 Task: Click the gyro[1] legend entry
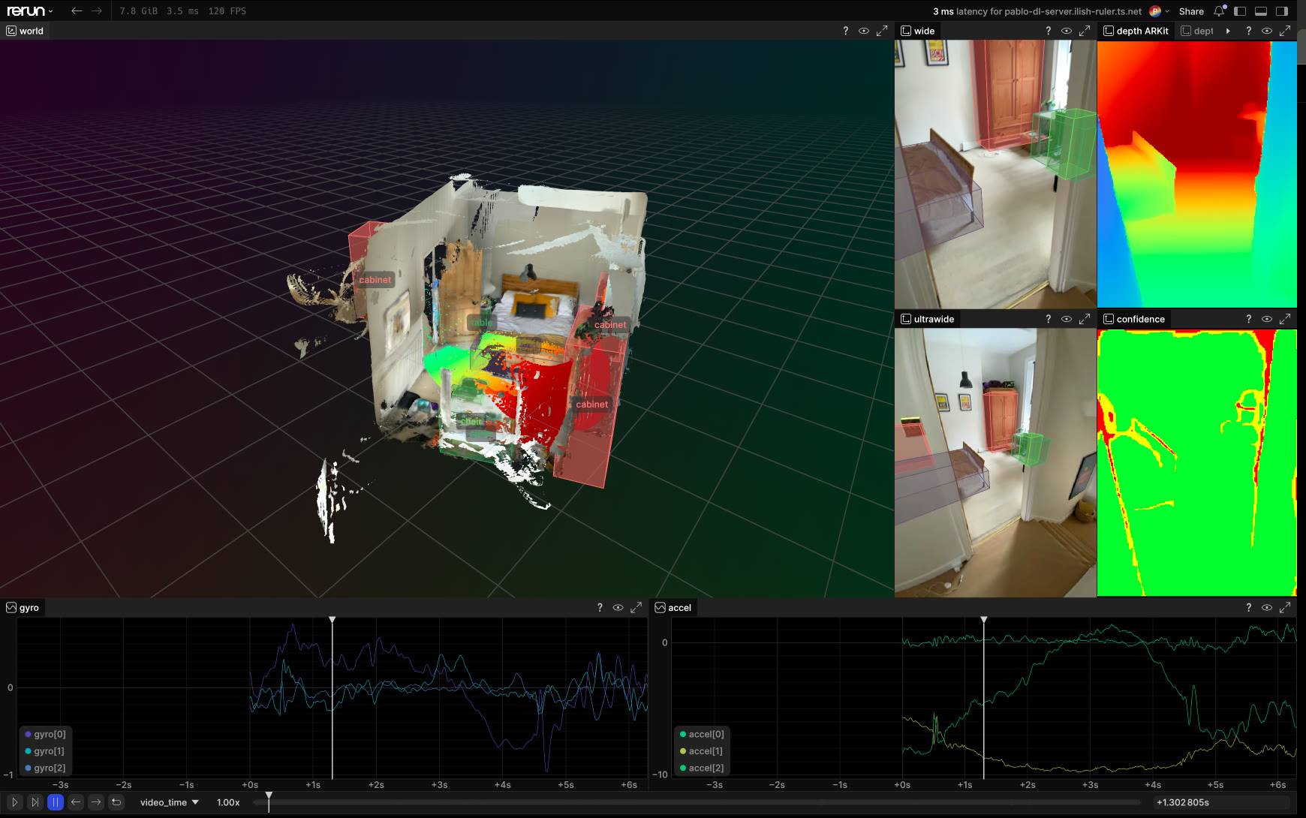(44, 750)
